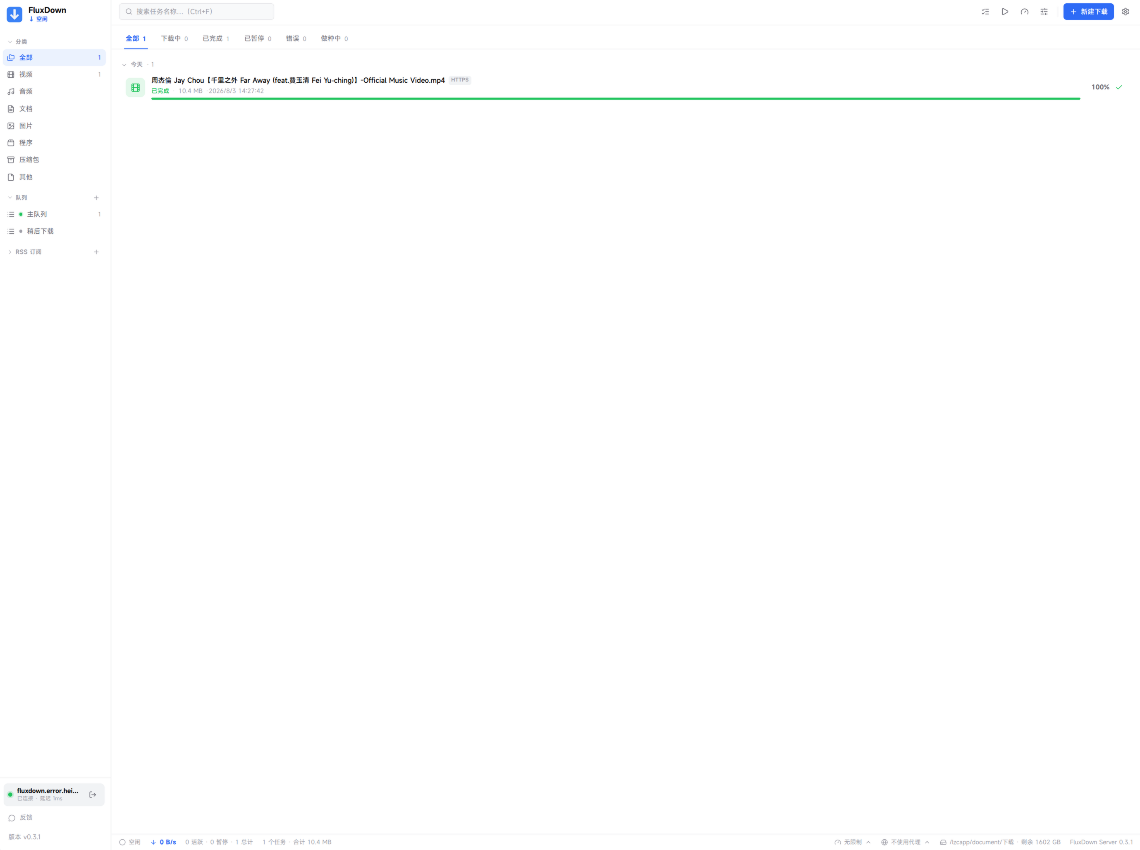Open the 稍后下载 queue
Viewport: 1140px width, 850px height.
pos(54,231)
